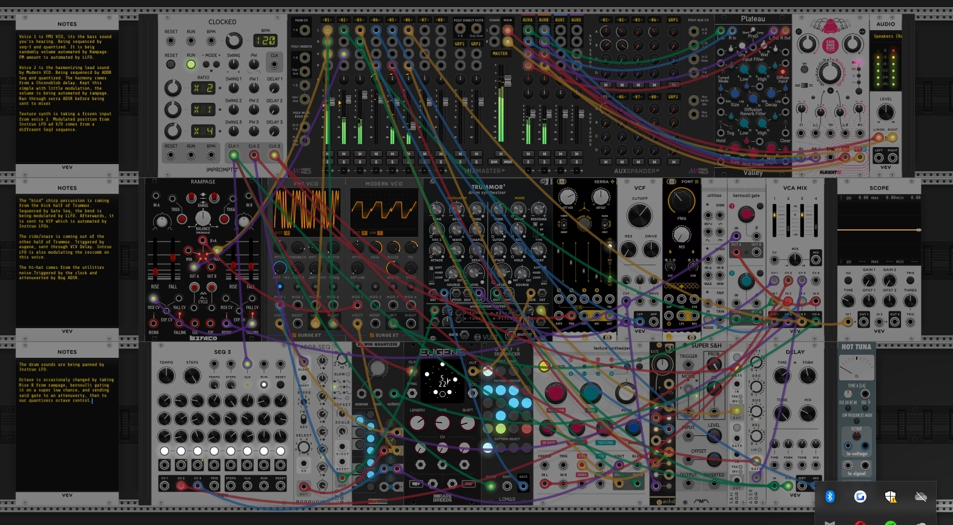
Task: Click the GAIN 1 knob on SCOPE
Action: point(868,280)
